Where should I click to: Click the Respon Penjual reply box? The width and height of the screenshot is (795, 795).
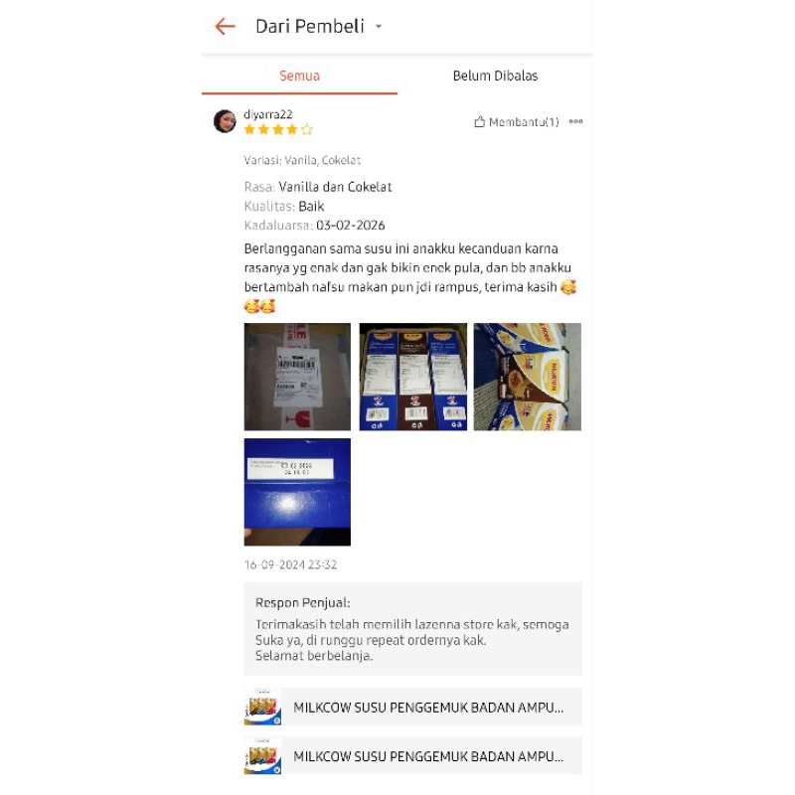tap(412, 629)
